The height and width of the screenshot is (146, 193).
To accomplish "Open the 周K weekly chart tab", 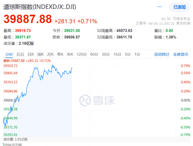I will click(x=41, y=54).
